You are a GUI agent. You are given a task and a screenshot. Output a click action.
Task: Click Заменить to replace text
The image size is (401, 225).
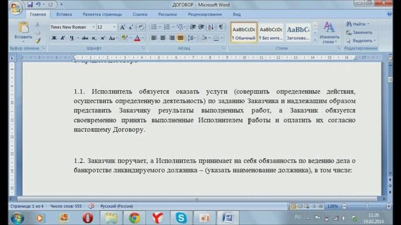359,32
